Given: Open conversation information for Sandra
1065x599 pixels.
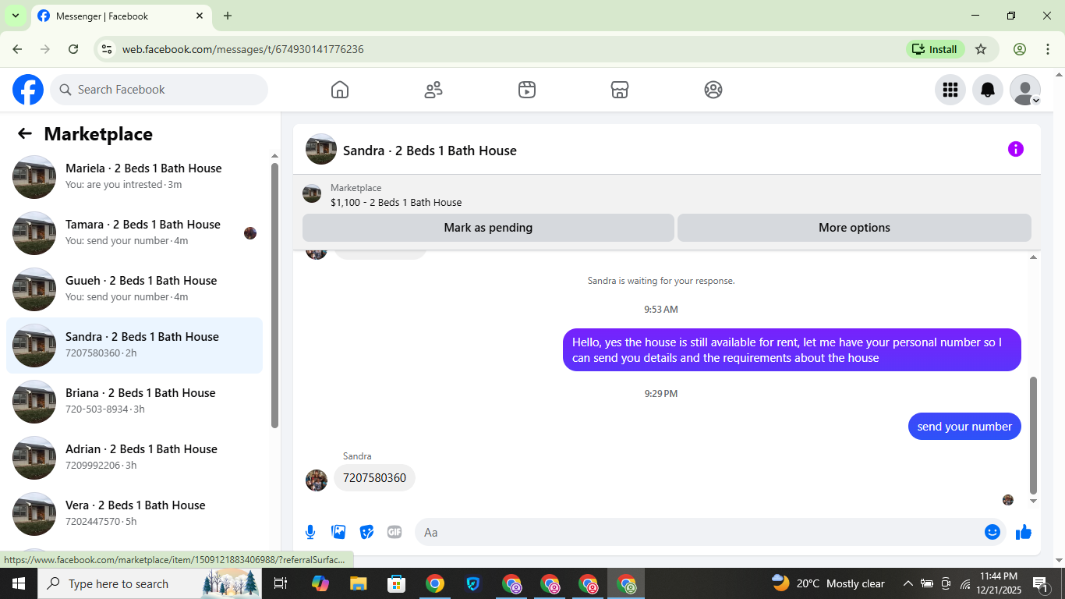Looking at the screenshot, I should 1016,149.
